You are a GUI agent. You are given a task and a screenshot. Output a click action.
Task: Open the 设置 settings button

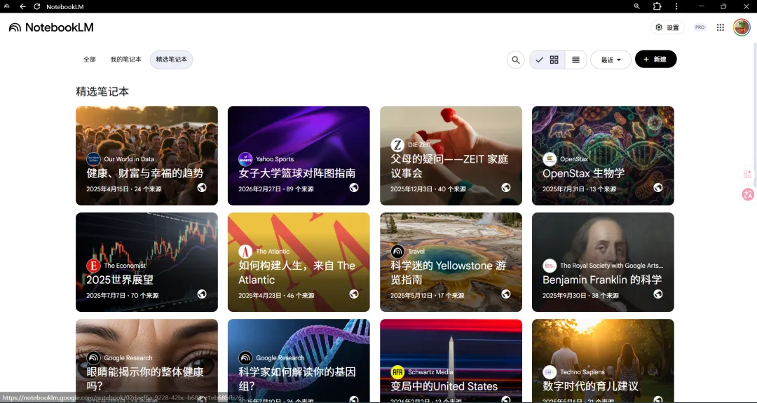[x=667, y=27]
